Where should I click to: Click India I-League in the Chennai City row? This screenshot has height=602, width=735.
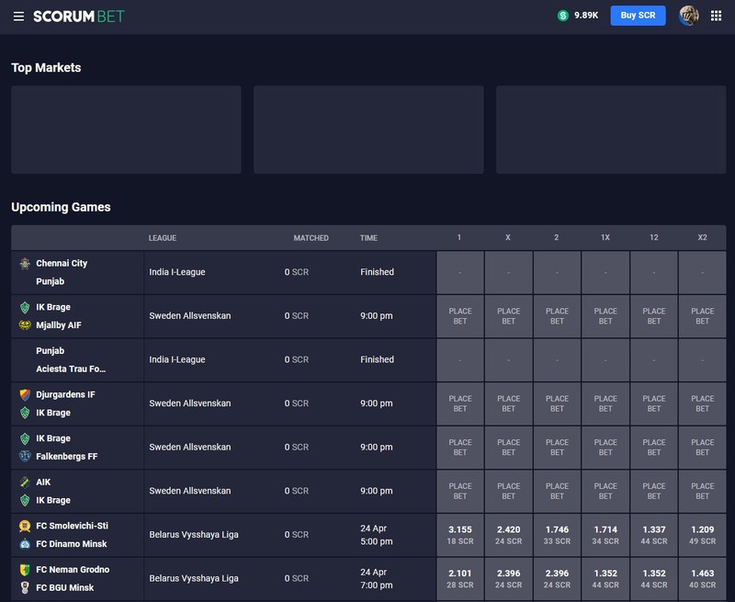click(x=177, y=272)
